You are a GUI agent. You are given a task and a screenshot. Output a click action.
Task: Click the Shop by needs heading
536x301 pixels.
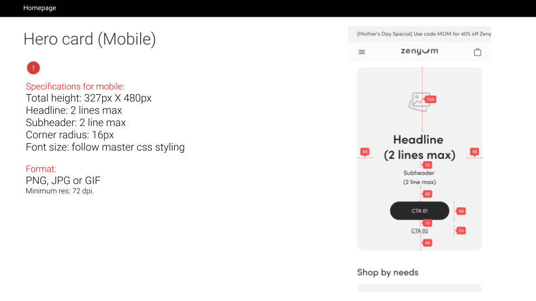click(387, 273)
